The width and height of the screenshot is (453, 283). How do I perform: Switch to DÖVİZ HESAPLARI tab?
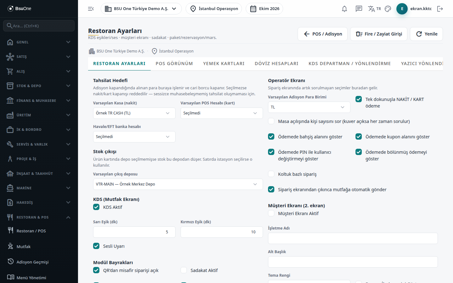277,64
